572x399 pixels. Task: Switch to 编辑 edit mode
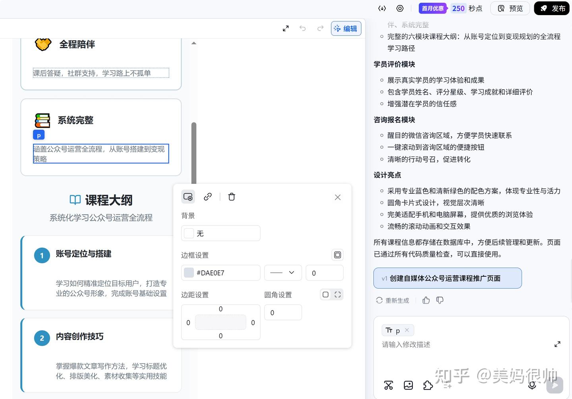click(x=346, y=28)
